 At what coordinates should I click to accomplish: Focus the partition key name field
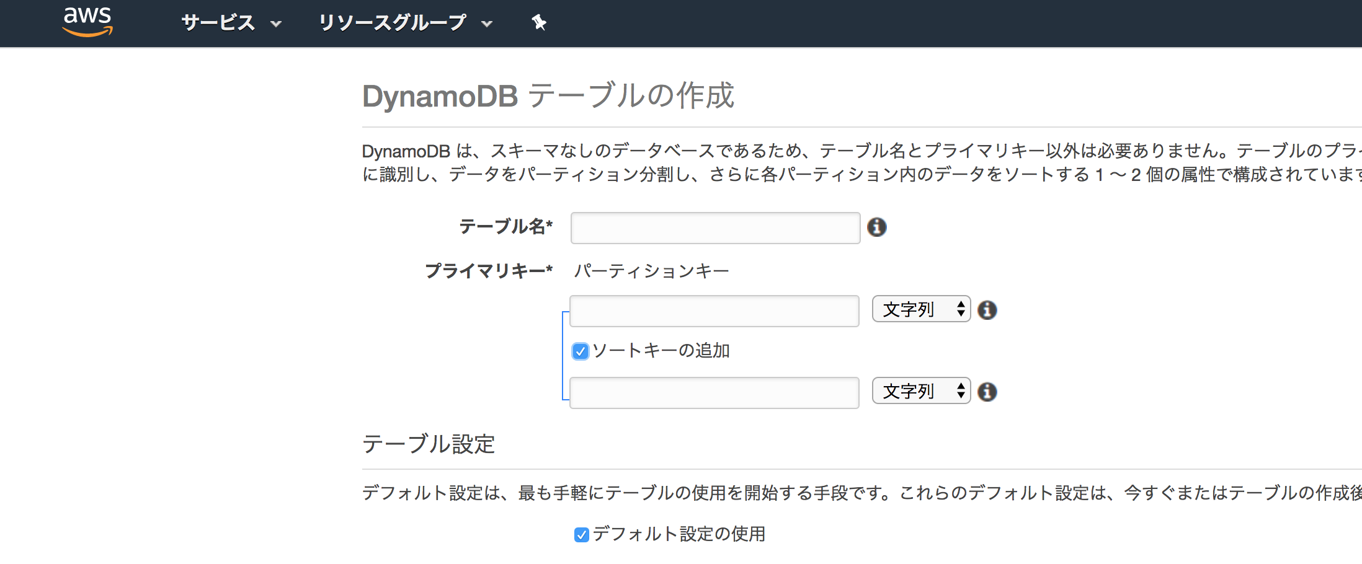click(x=714, y=311)
